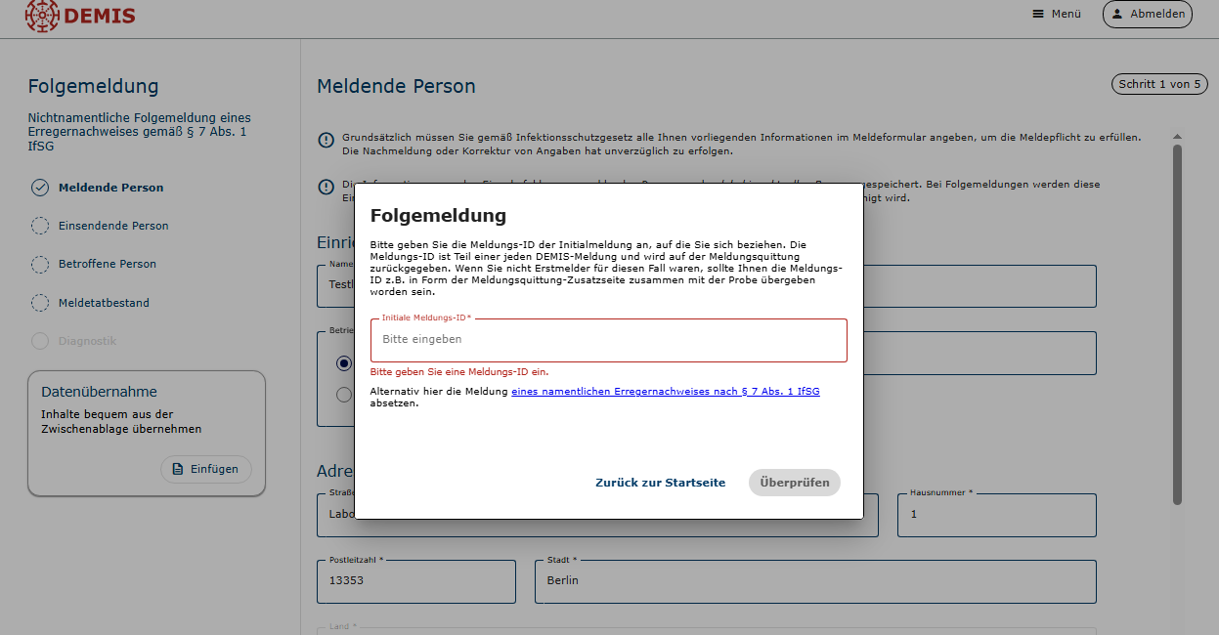Click the Postleitzahl field with 13353

tap(415, 581)
